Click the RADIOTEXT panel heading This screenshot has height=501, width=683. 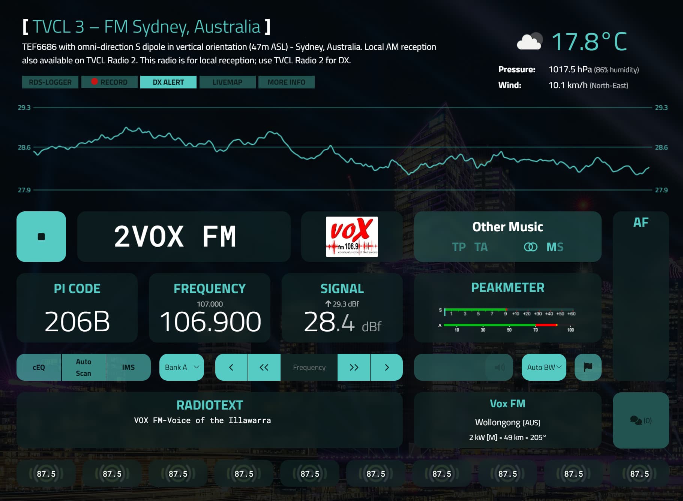(x=210, y=405)
